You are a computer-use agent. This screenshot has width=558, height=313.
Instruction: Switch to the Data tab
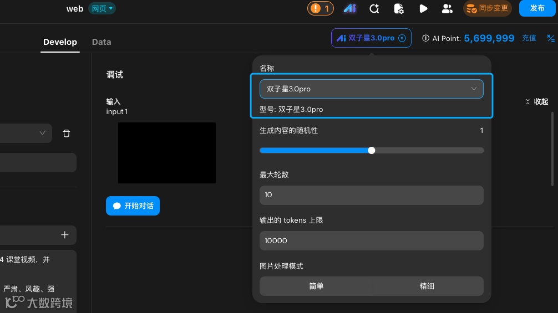coord(102,42)
